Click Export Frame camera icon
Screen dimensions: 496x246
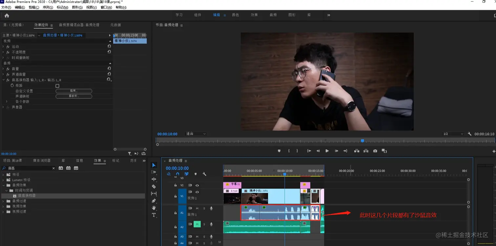375,151
